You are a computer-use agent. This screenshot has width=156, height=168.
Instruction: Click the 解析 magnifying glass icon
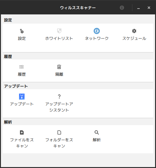(97, 132)
